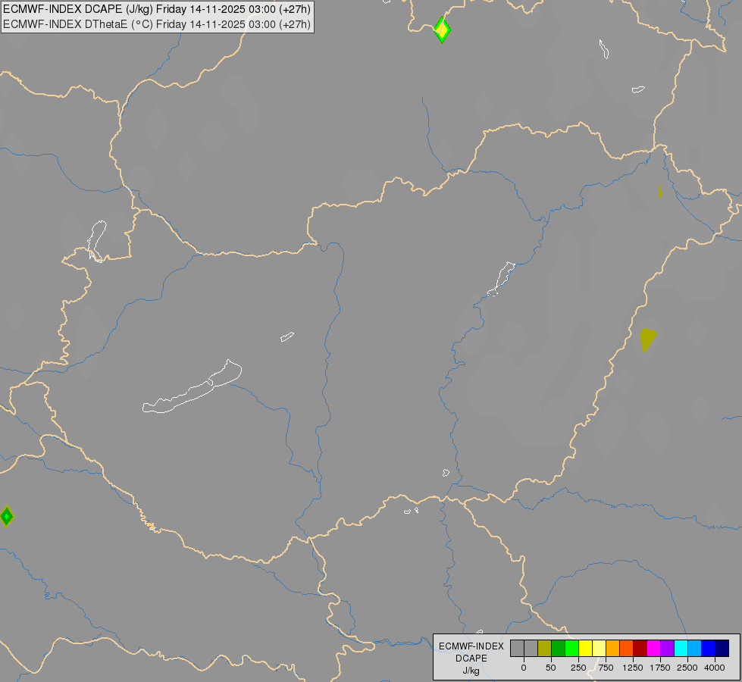Click the legend value label 250
742x682 pixels.
(578, 668)
